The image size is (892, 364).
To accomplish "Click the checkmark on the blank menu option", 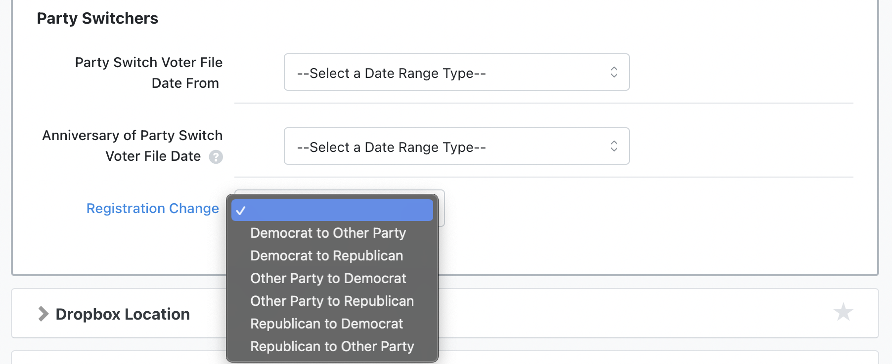I will (241, 211).
